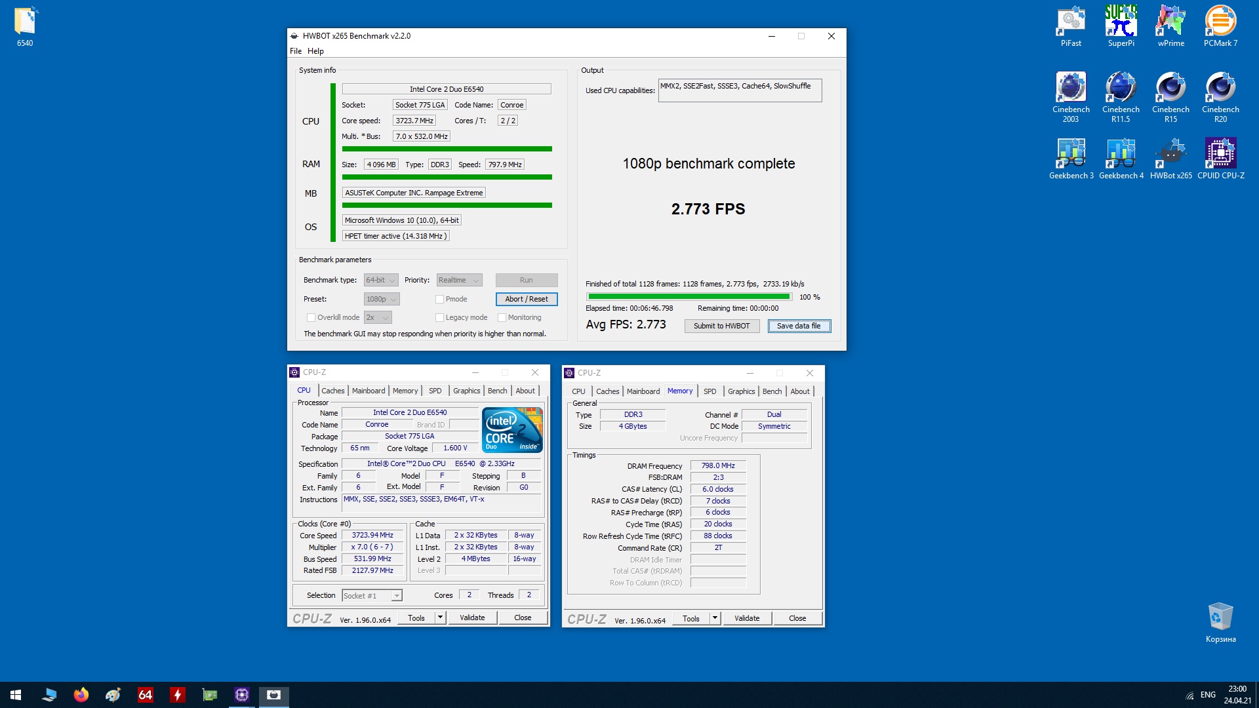Click the DRAM Frequency 798.0 MHz value
Image resolution: width=1259 pixels, height=708 pixels.
click(x=718, y=465)
